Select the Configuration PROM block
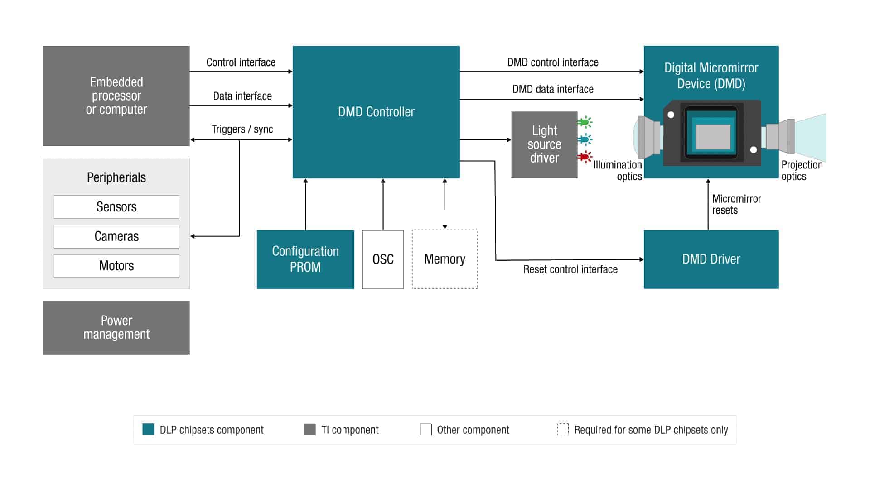The image size is (870, 489). [305, 259]
